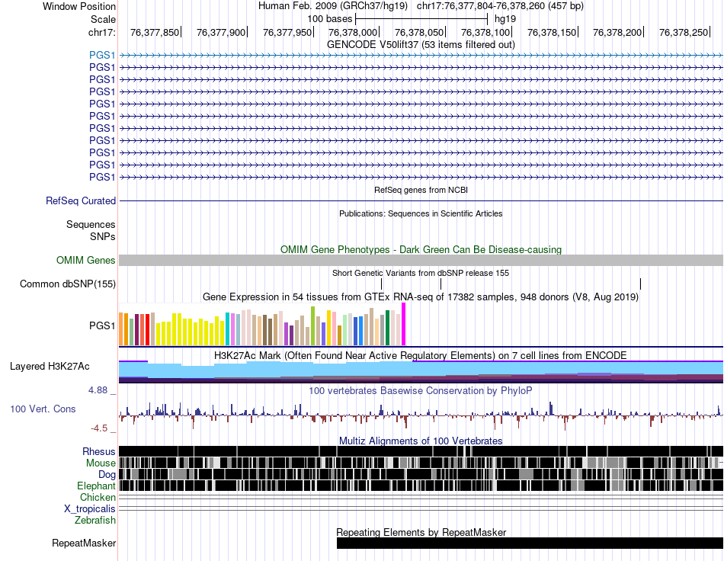Open the "RefSeq Curated" track label

tap(81, 201)
